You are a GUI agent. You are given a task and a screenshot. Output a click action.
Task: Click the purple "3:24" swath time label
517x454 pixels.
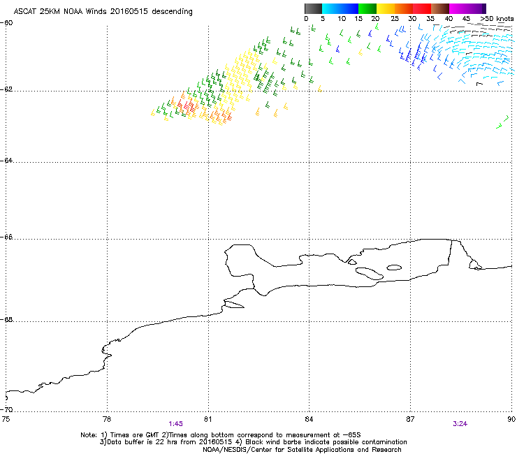460,424
